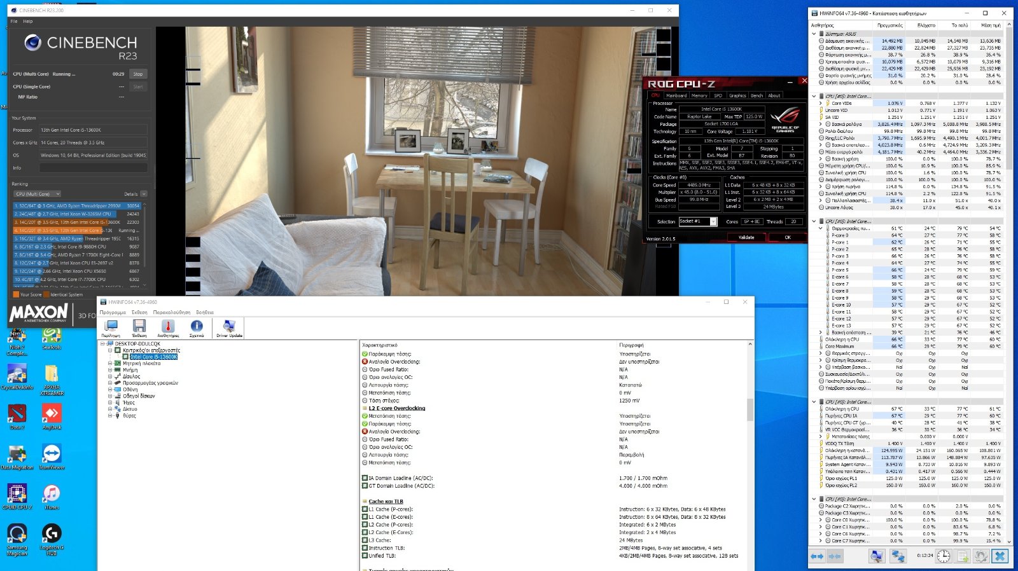The image size is (1018, 571).
Task: Select the Intel Core i5-13600K tree item
Action: pyautogui.click(x=154, y=357)
